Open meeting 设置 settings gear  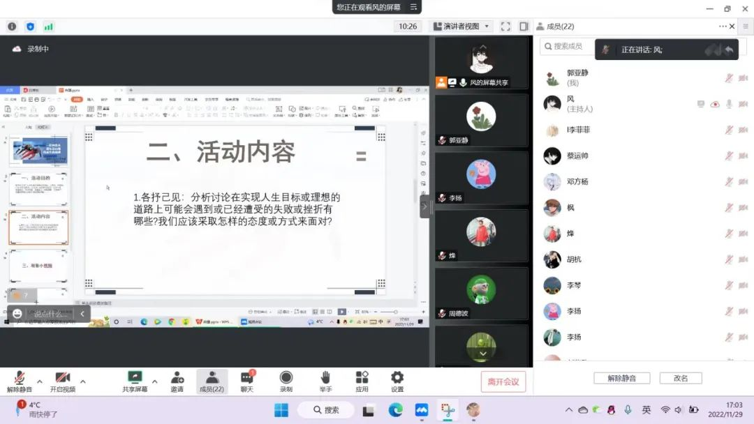tap(397, 381)
